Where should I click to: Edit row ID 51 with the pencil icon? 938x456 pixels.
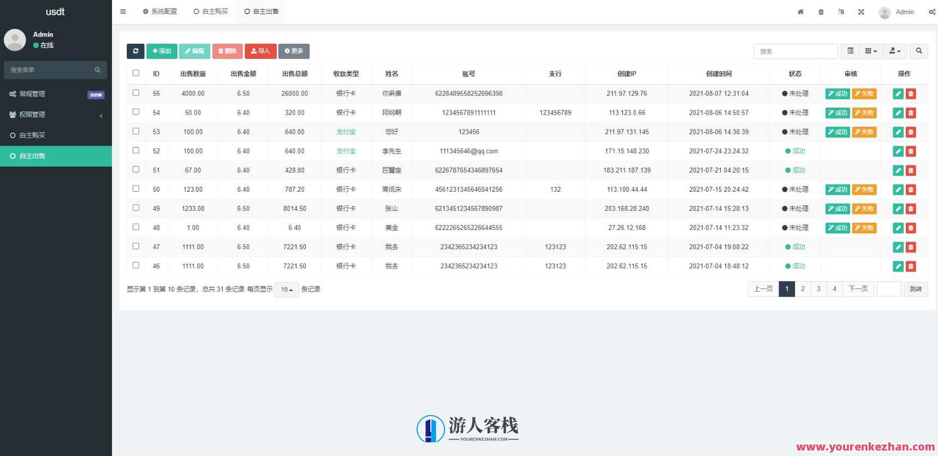pos(898,170)
